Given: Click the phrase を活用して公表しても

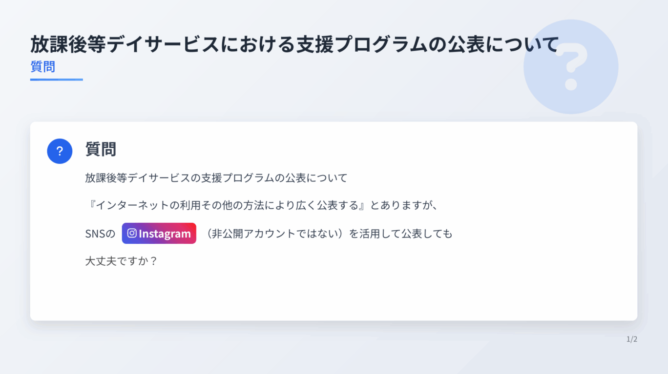Looking at the screenshot, I should 401,234.
